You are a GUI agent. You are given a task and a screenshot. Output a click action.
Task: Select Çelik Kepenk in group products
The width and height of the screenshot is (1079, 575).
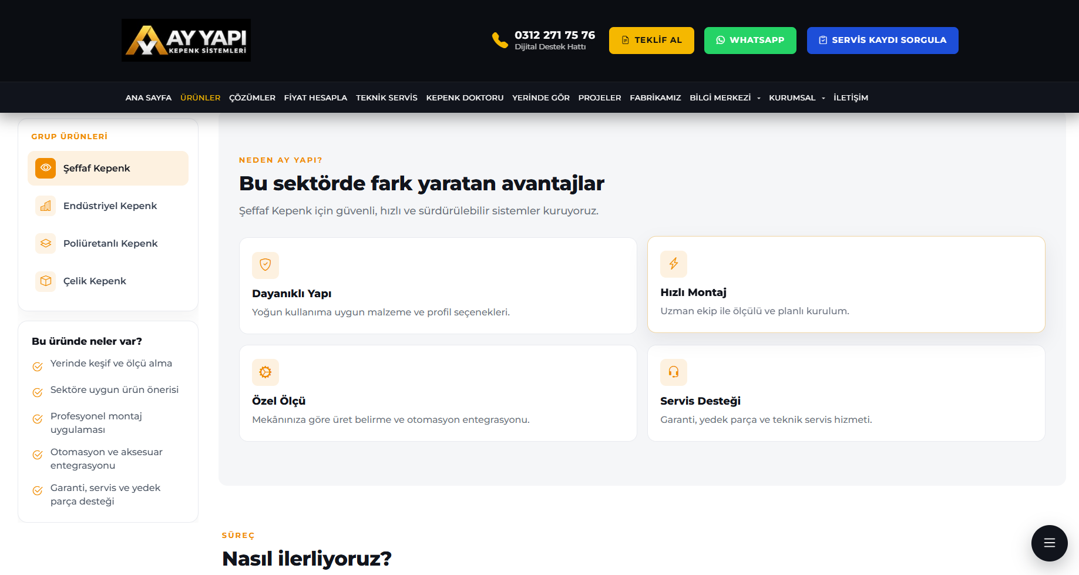[108, 281]
